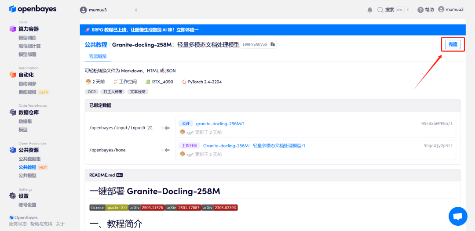The height and width of the screenshot is (231, 475).
Task: Click the 打工人神器 tag
Action: click(113, 92)
